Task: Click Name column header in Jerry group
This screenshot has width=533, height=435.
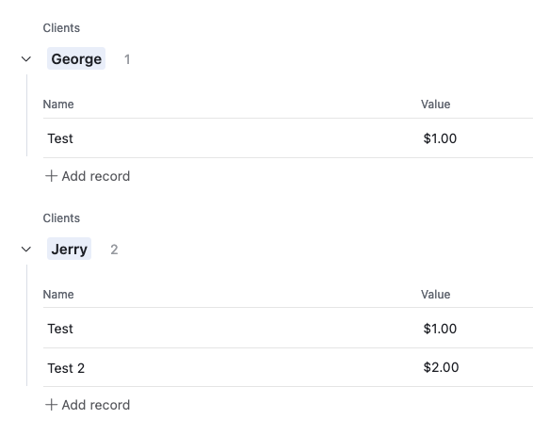Action: (x=58, y=295)
